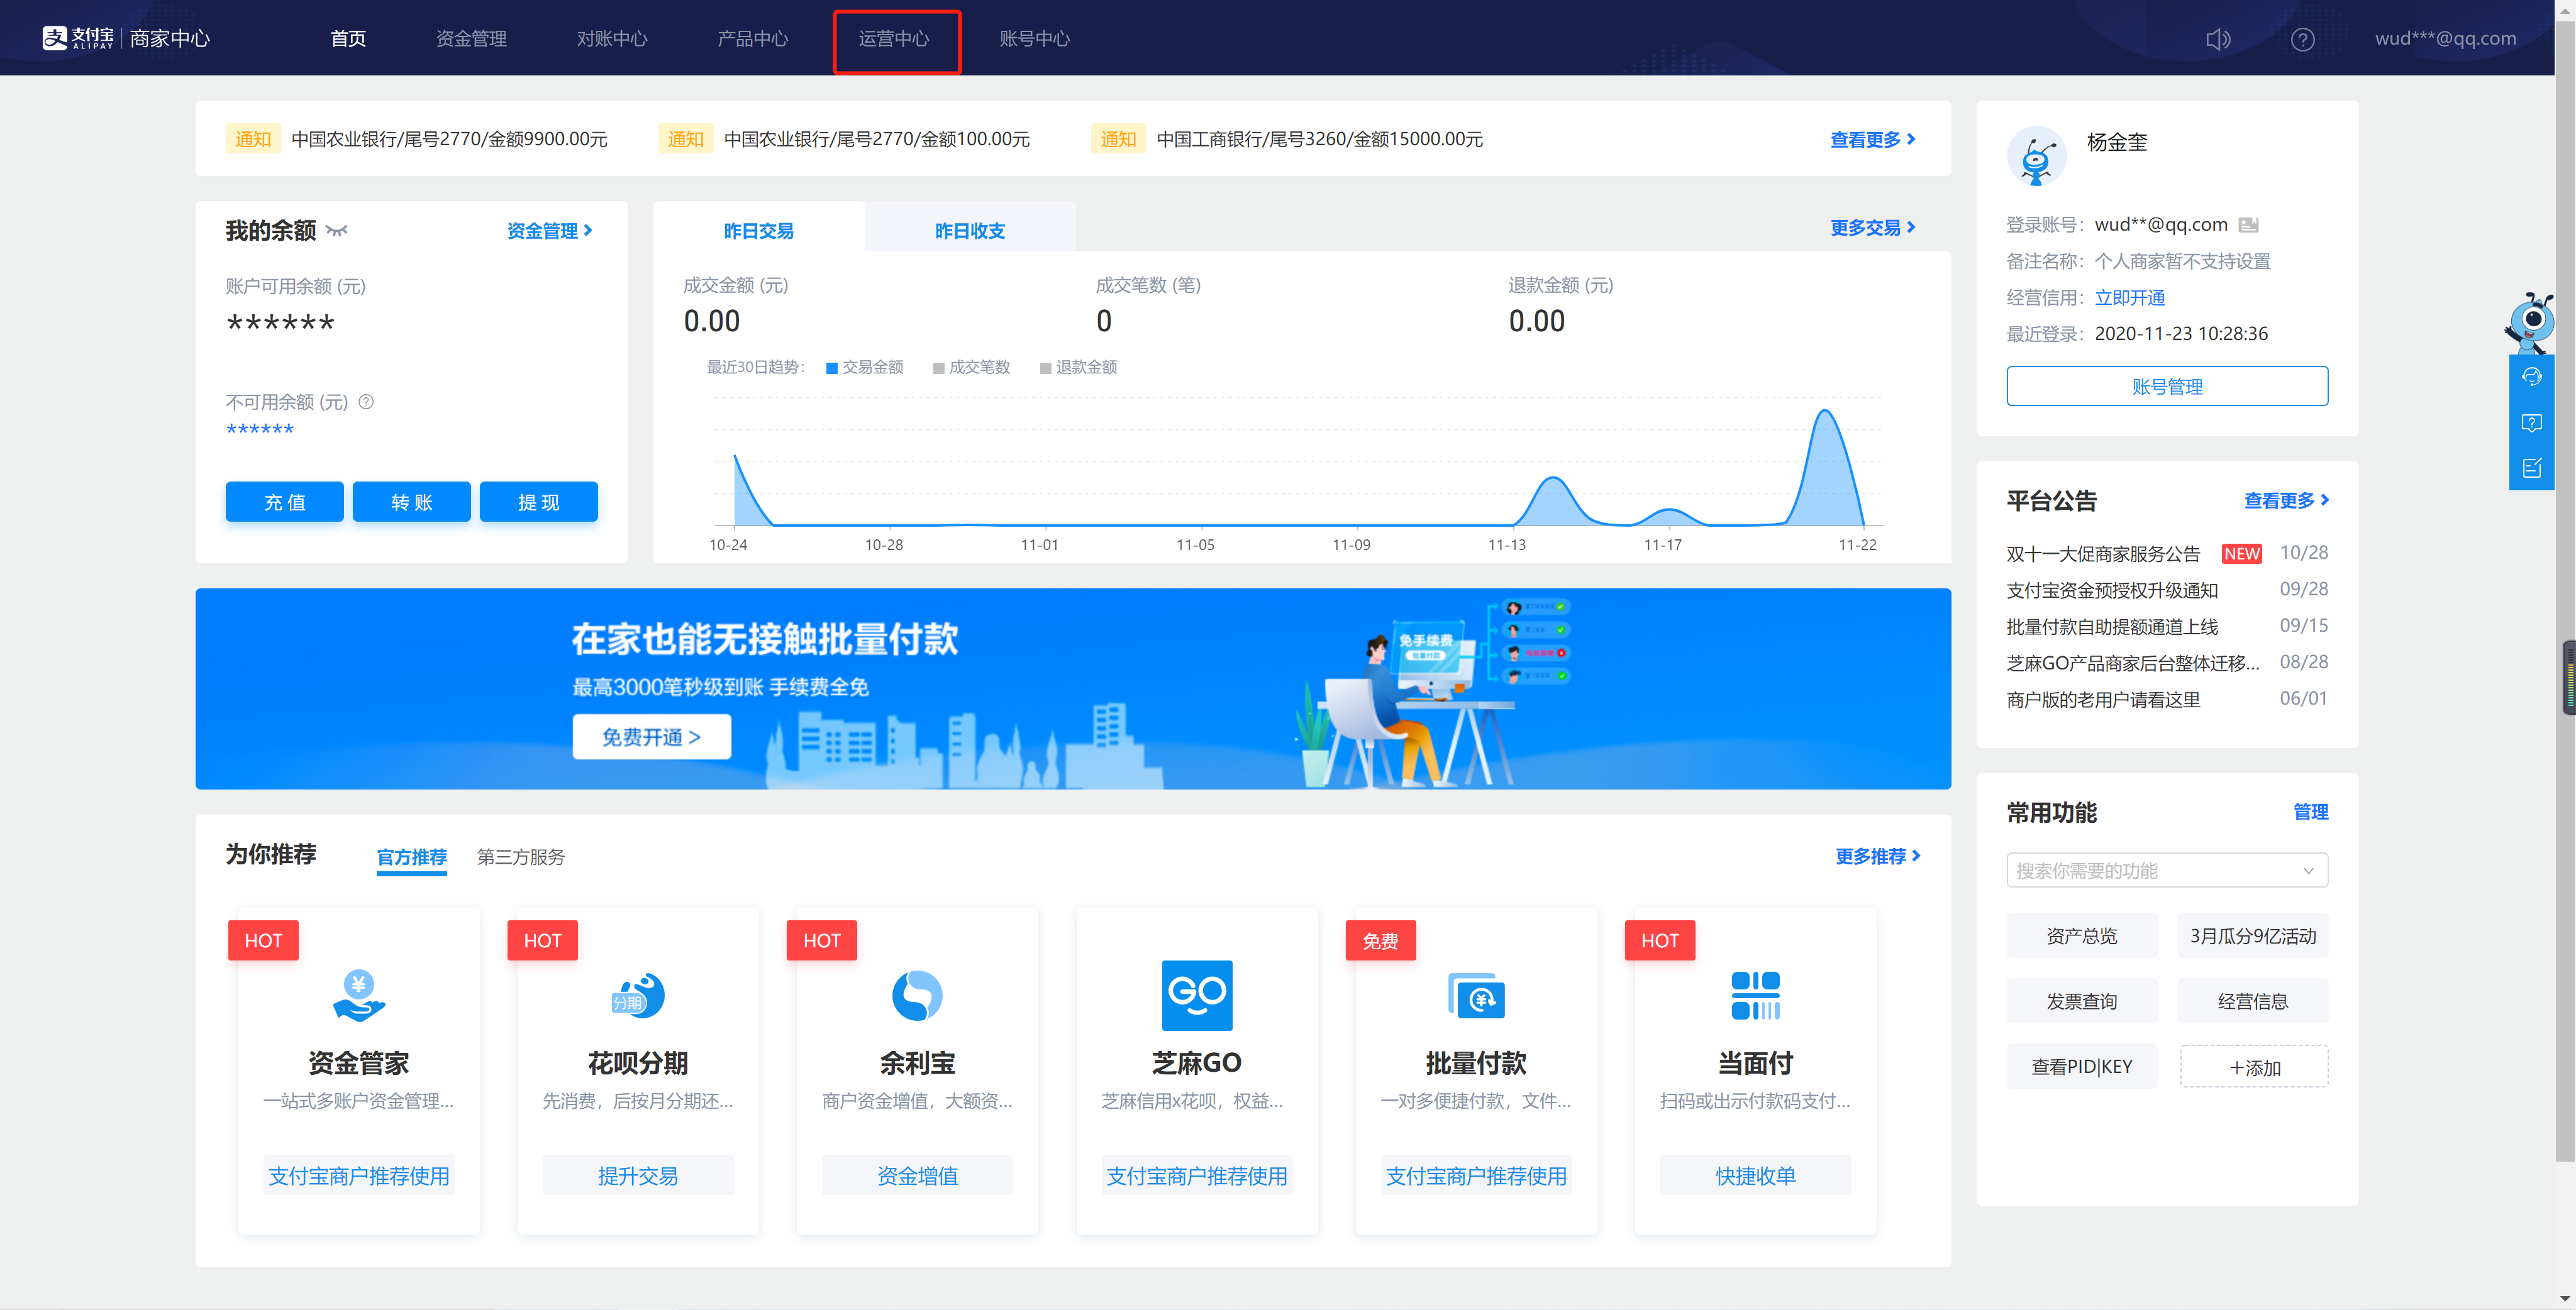Switch to the 昨日收支 tab
The image size is (2576, 1310).
click(x=969, y=231)
